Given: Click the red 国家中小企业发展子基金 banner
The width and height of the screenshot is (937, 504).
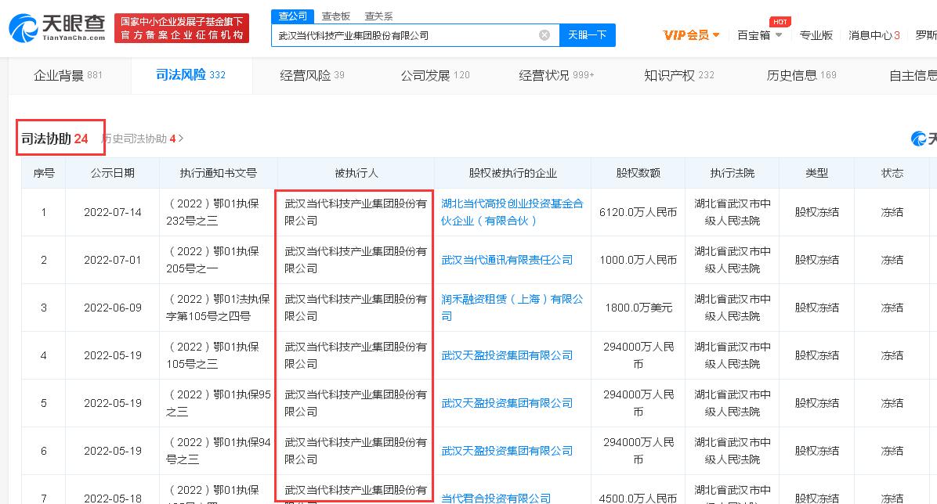Looking at the screenshot, I should tap(183, 27).
